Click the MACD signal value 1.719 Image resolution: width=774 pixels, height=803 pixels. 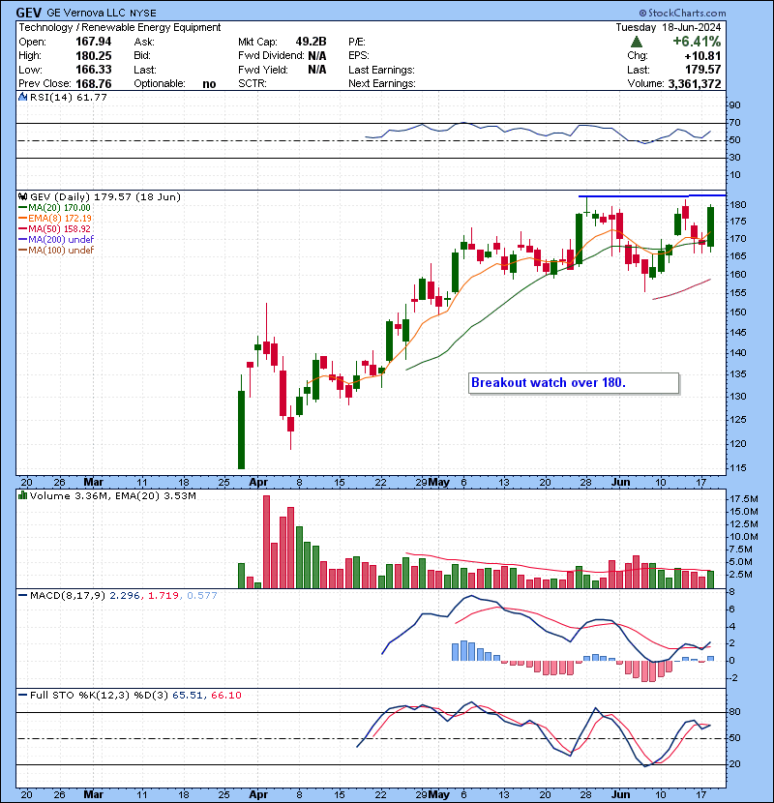click(164, 596)
